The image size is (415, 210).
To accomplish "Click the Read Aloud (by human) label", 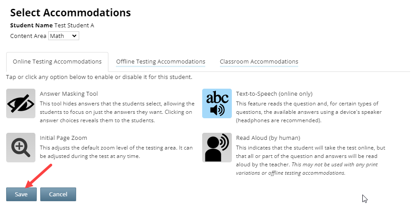I will pos(268,138).
